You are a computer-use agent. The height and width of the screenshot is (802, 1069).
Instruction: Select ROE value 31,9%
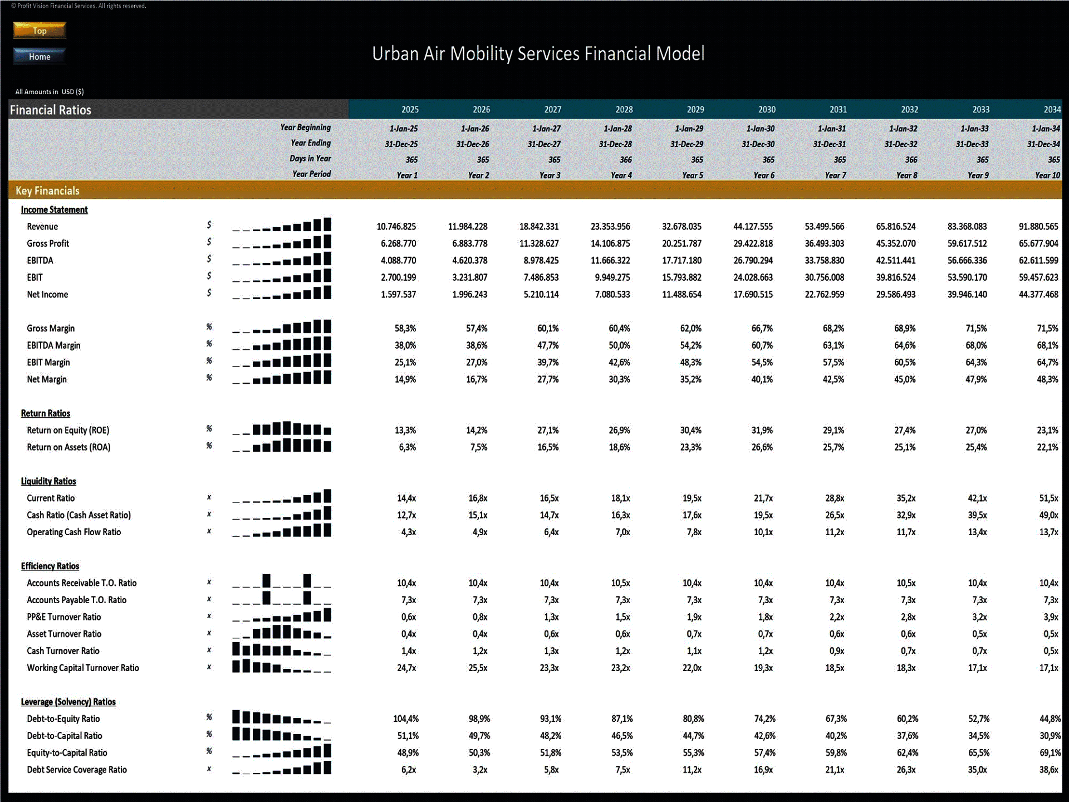(x=762, y=431)
